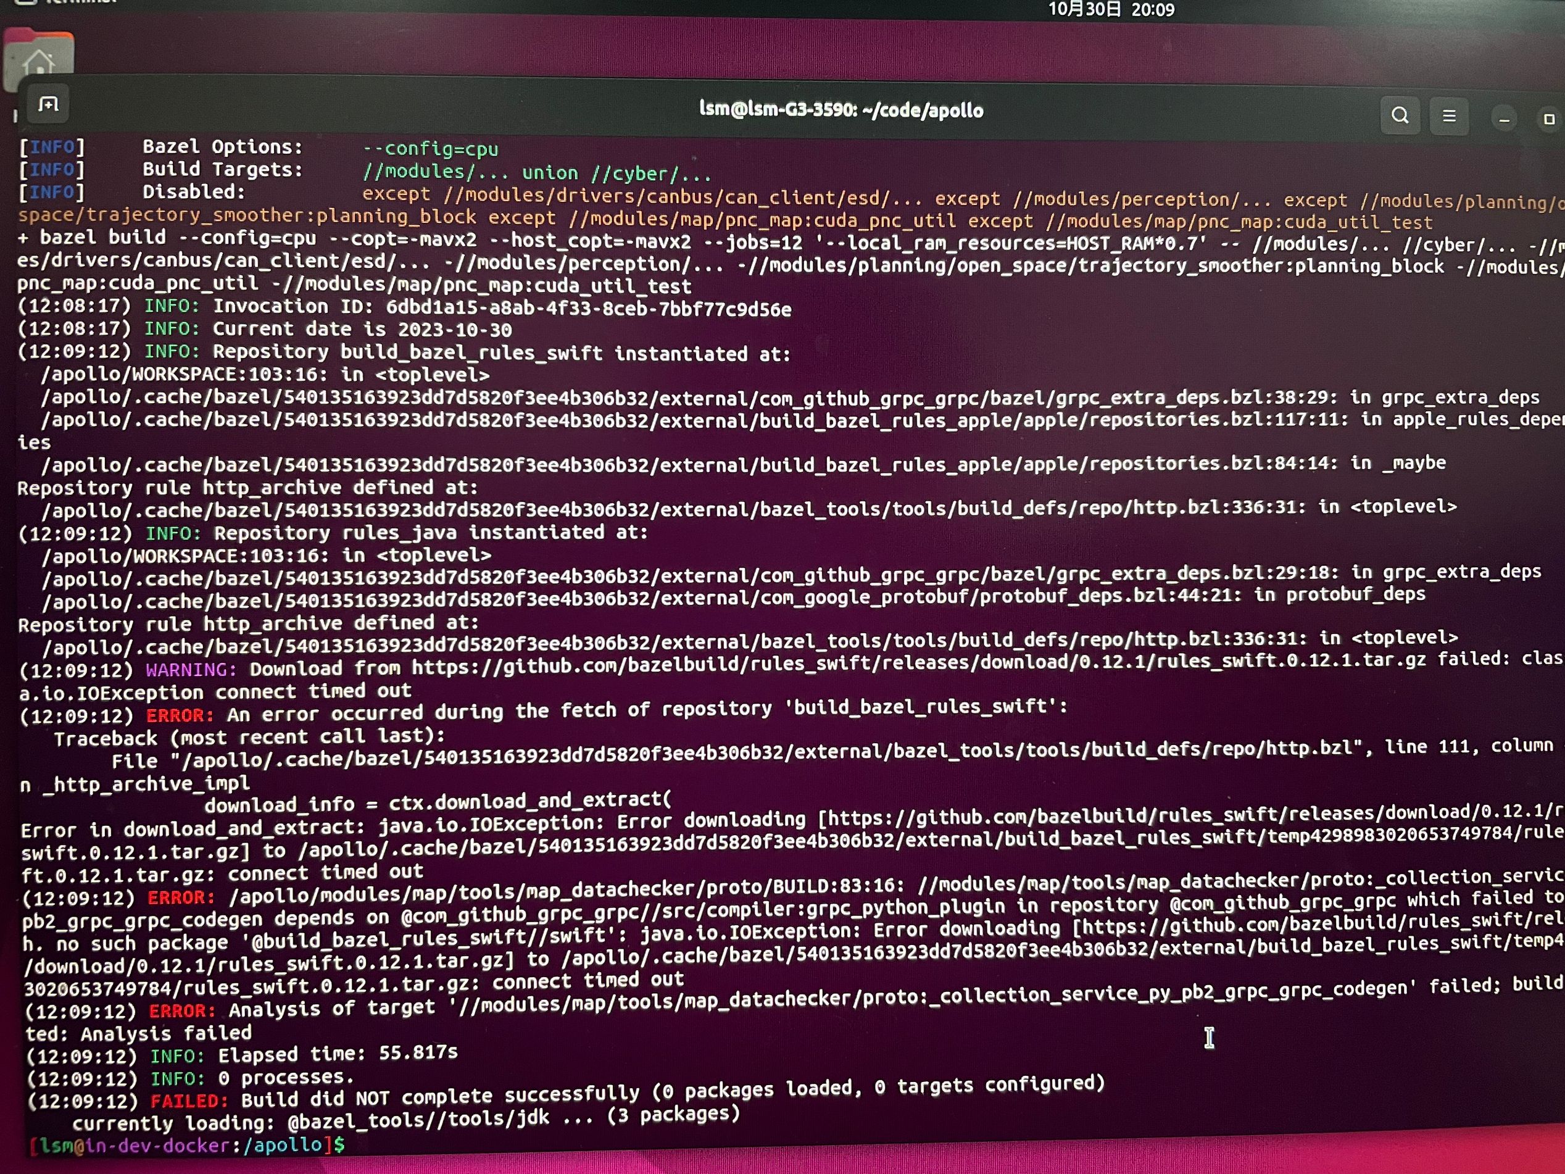Click the first red ERROR: label
The image size is (1565, 1174).
[x=180, y=715]
